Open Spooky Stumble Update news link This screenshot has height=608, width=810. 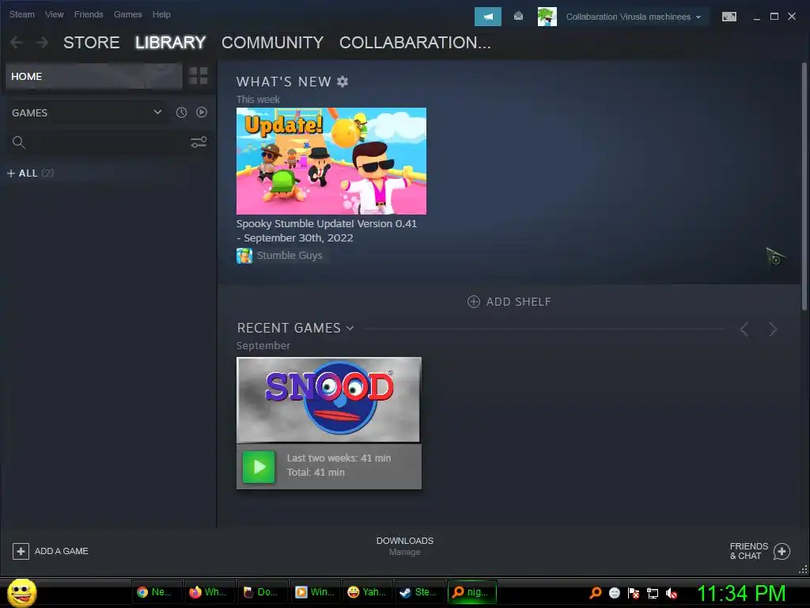coord(327,230)
